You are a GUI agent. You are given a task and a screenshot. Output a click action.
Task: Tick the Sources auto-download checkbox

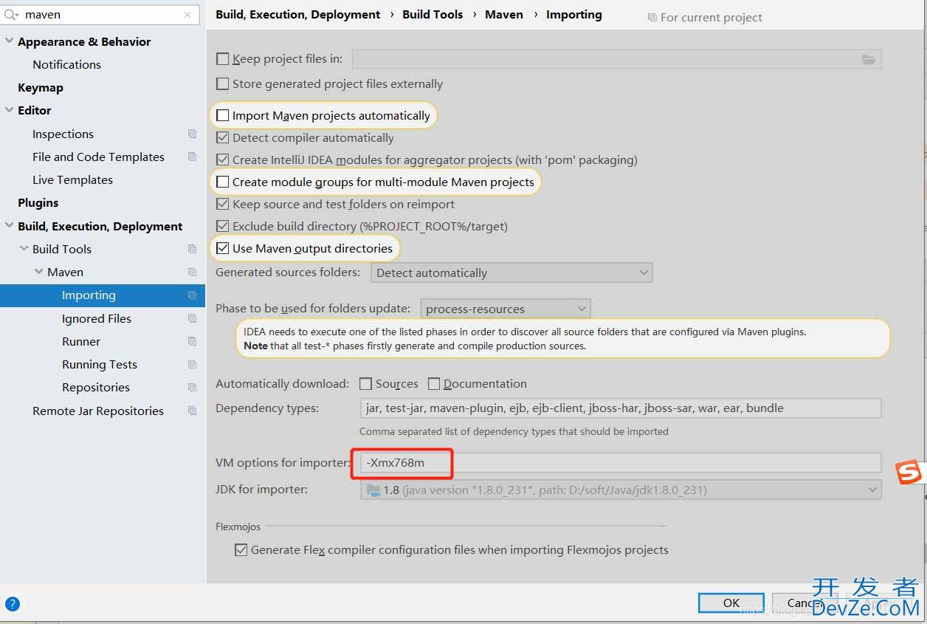365,383
